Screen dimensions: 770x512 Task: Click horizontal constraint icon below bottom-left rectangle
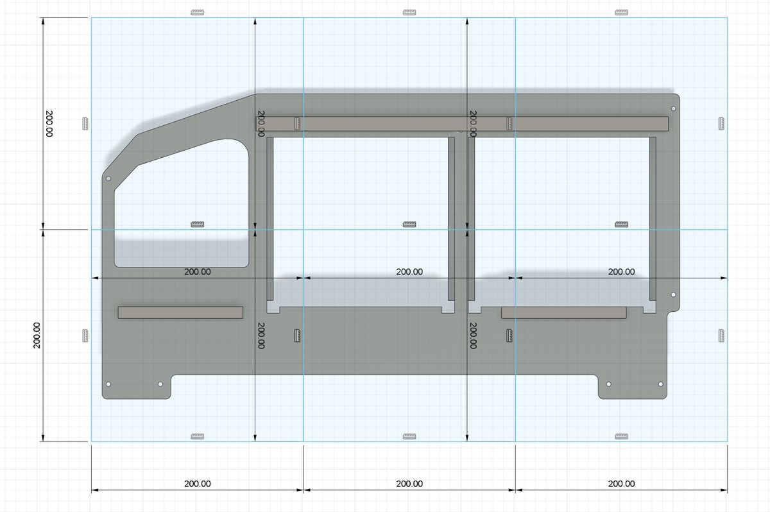pos(198,436)
